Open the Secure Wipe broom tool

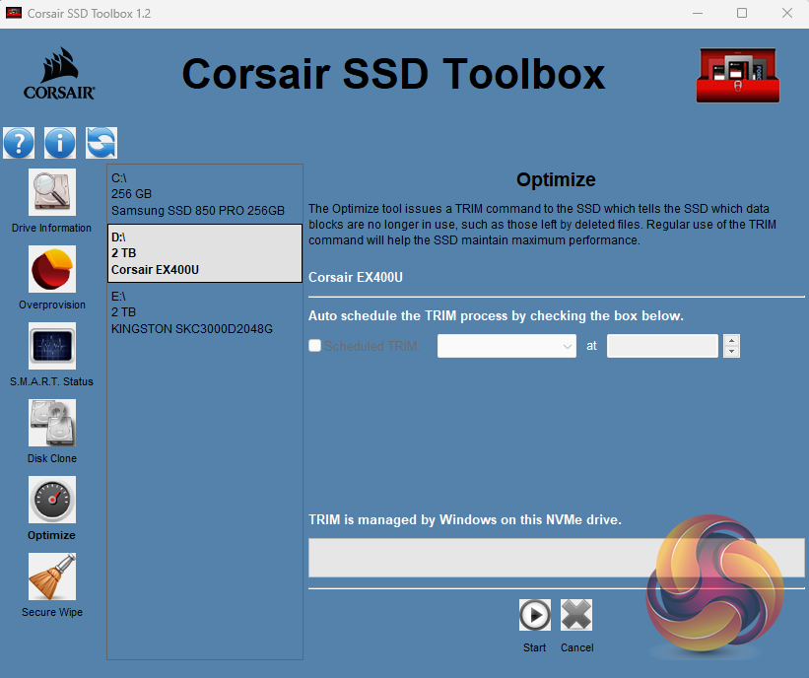[52, 577]
